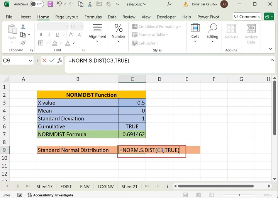Switch to the Formulas ribbon tab
Viewport: 278px width, 198px height.
(93, 17)
